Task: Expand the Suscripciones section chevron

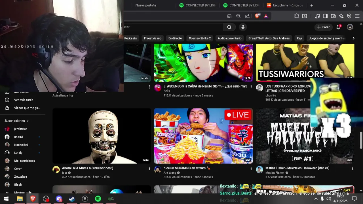Action: point(28,121)
